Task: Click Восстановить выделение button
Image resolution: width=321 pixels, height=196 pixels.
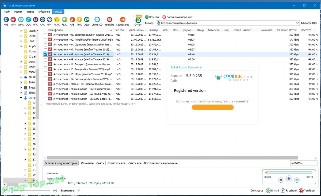Action: pyautogui.click(x=161, y=163)
